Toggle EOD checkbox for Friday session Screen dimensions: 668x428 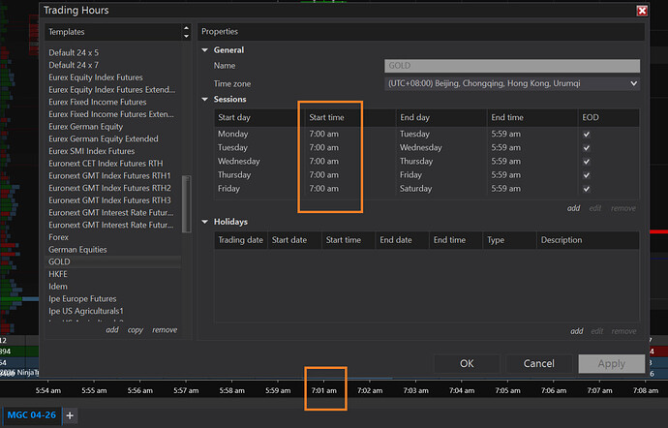[585, 189]
